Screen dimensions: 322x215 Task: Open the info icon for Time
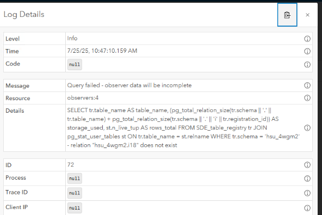tap(307, 51)
